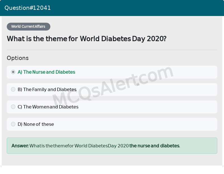The width and height of the screenshot is (224, 174).
Task: Click the divider line below the question
Action: [x=112, y=50]
